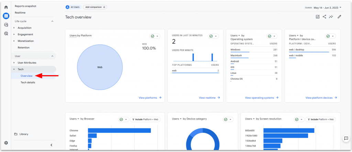Open Admin settings gear icon
Screen dimensions: 352x152
coord(6,143)
